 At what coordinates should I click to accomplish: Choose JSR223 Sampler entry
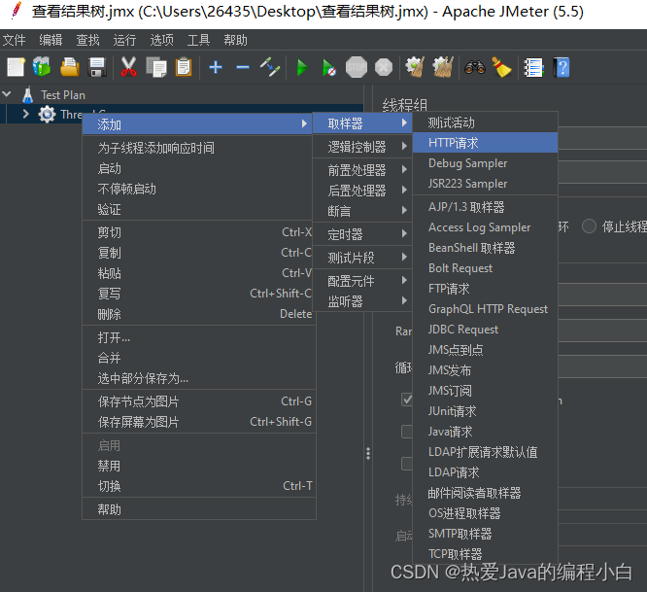(x=486, y=184)
